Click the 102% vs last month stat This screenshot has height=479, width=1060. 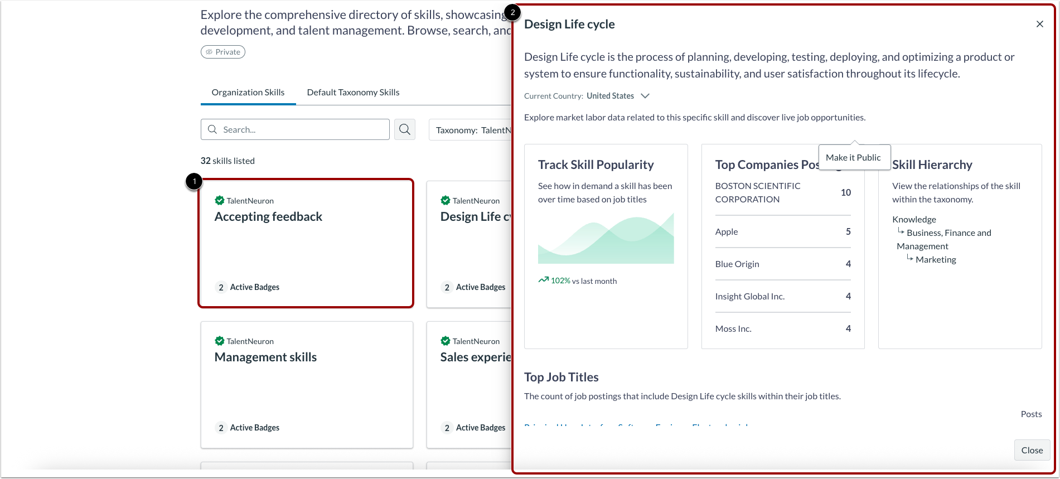[578, 280]
